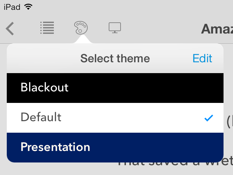Viewport: 233px width, 175px height.
Task: Tap the document title starting with "Amaz"
Action: [x=217, y=29]
